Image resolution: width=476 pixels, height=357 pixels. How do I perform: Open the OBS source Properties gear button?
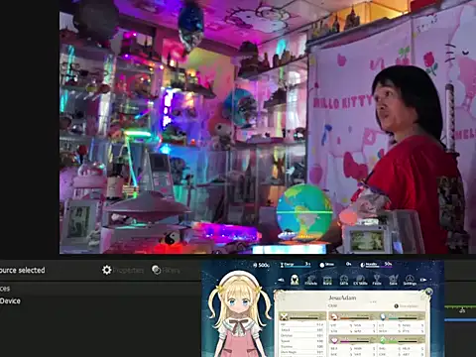tap(123, 270)
